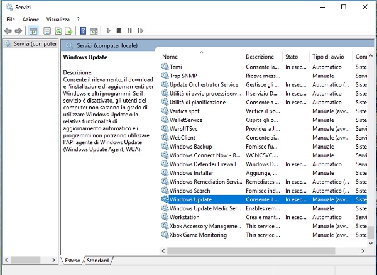Click the gear icon beside WebClient
The image size is (377, 275).
pos(165,137)
